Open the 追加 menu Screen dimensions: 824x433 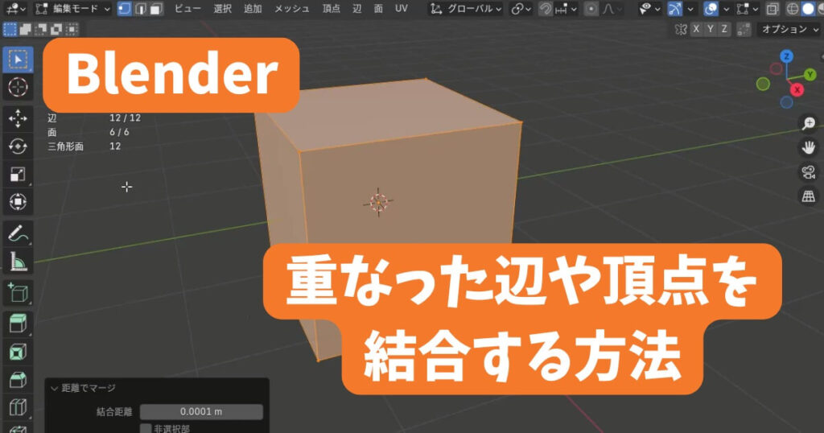tap(253, 8)
